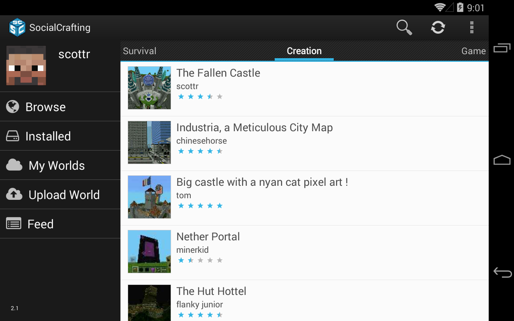Tap the Android home button
The height and width of the screenshot is (321, 514).
[502, 160]
